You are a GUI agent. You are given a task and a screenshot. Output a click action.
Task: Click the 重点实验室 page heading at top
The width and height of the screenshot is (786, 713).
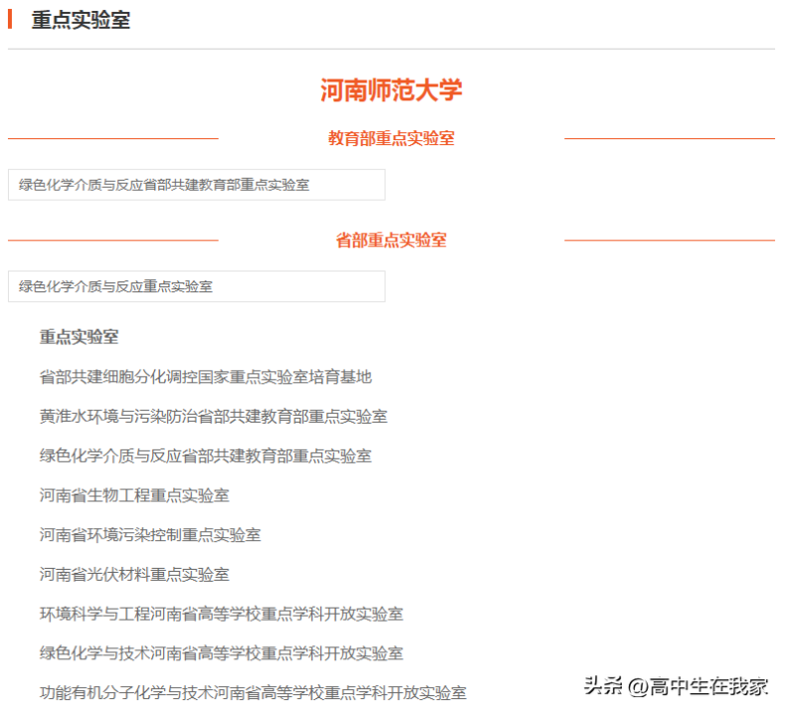click(x=81, y=20)
